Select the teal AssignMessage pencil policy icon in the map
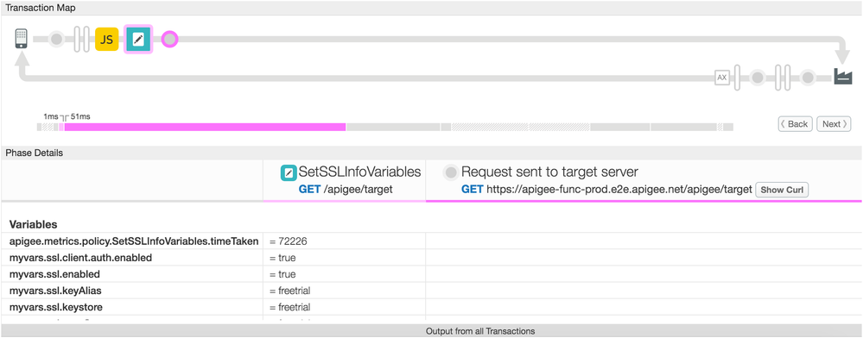Viewport: 863px width, 338px height. tap(138, 39)
